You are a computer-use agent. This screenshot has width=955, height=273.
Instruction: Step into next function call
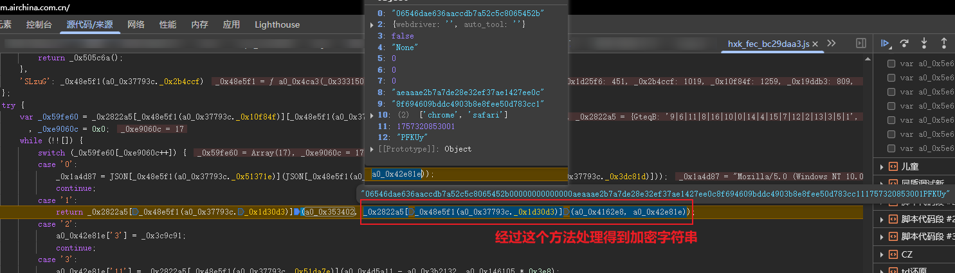coord(924,43)
